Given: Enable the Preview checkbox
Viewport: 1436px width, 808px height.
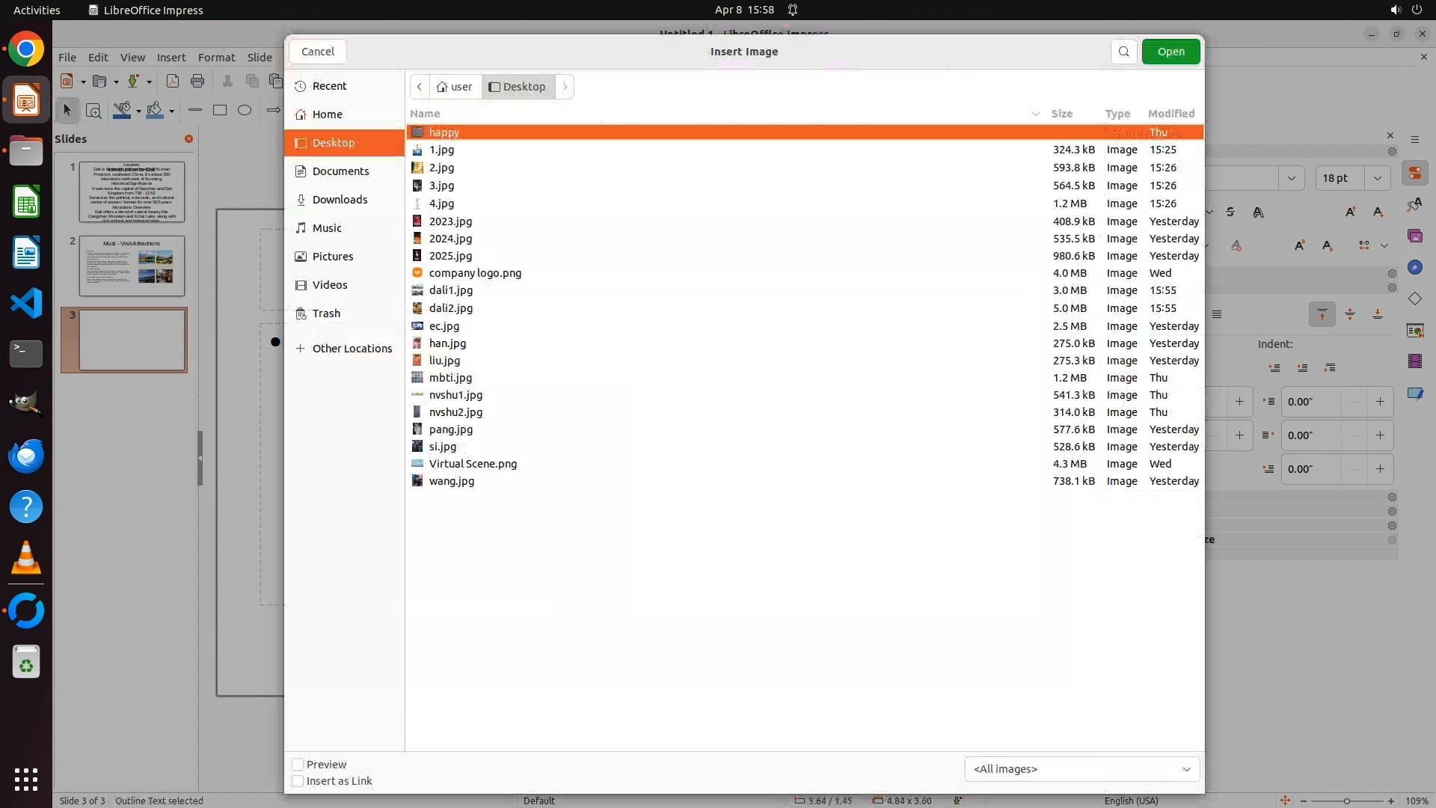Looking at the screenshot, I should [298, 764].
